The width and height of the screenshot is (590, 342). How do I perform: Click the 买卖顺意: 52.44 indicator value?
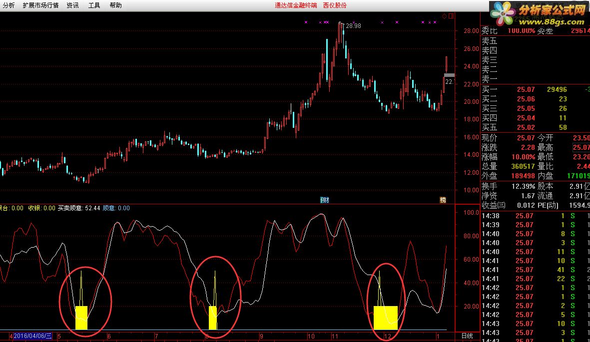point(79,208)
